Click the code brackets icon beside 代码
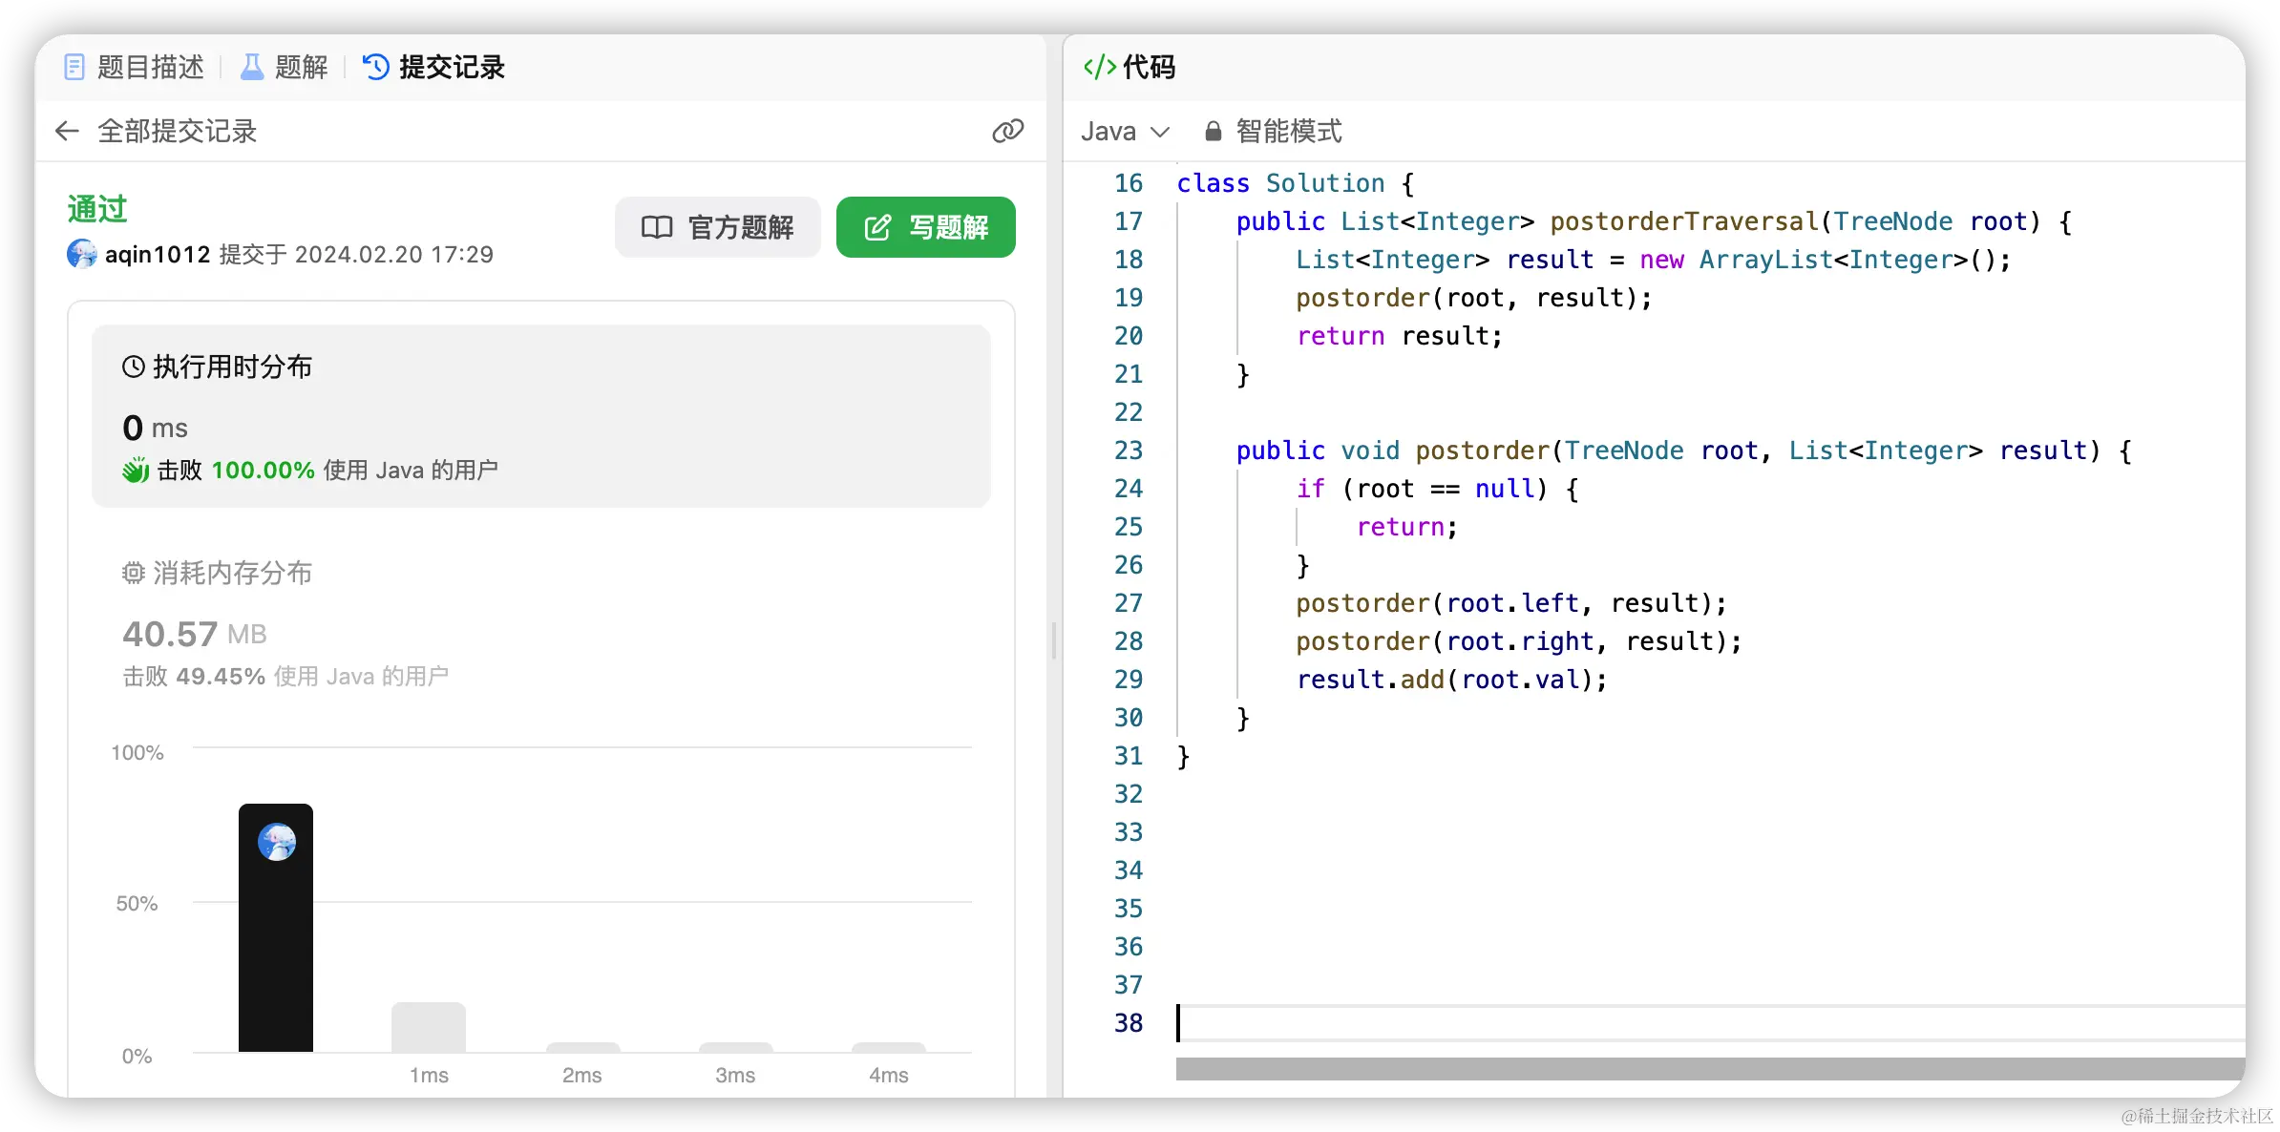This screenshot has height=1132, width=2280. pos(1099,67)
